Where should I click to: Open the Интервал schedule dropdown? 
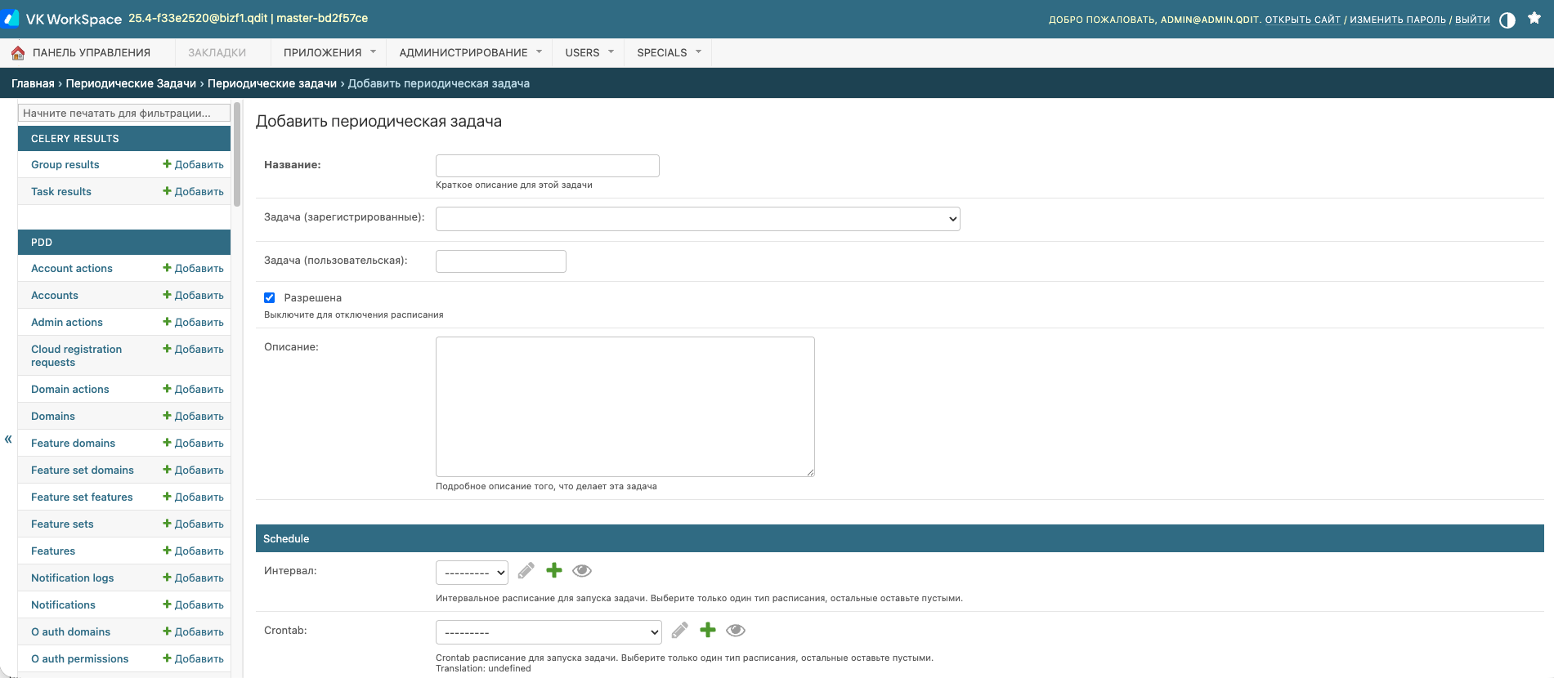coord(472,573)
